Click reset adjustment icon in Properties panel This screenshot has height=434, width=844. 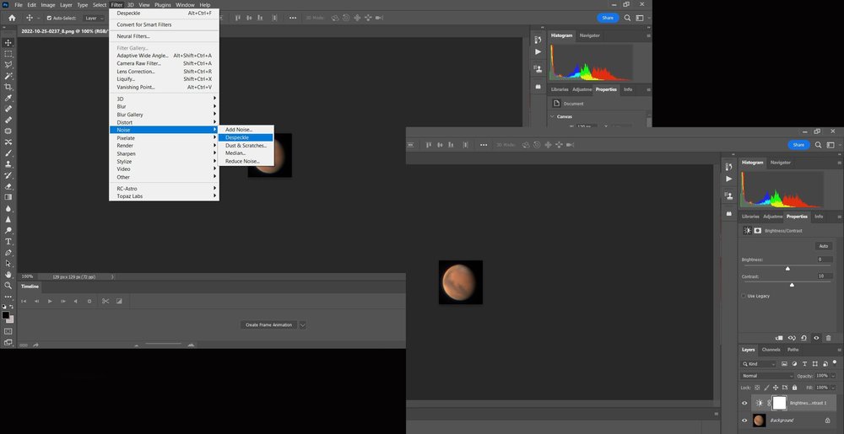pyautogui.click(x=803, y=338)
